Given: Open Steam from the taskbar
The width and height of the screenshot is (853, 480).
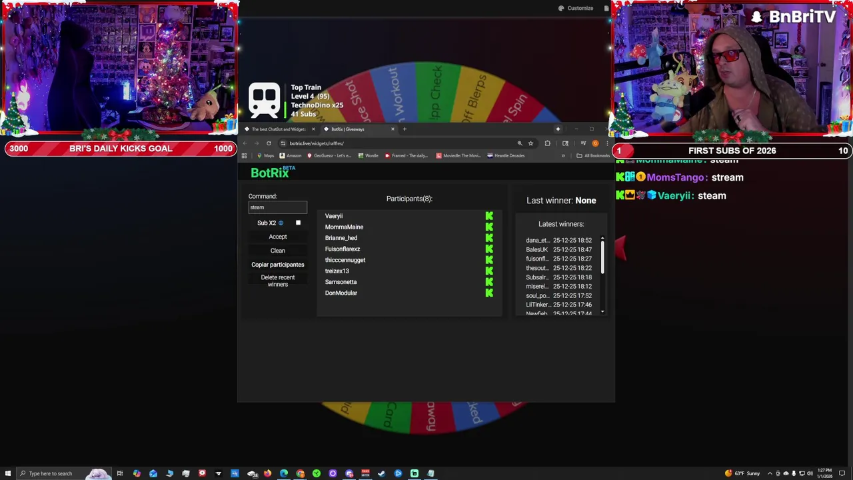Looking at the screenshot, I should click(x=381, y=473).
